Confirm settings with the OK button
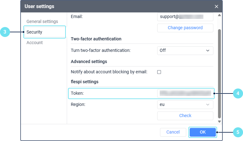This screenshot has width=243, height=141. click(x=202, y=132)
